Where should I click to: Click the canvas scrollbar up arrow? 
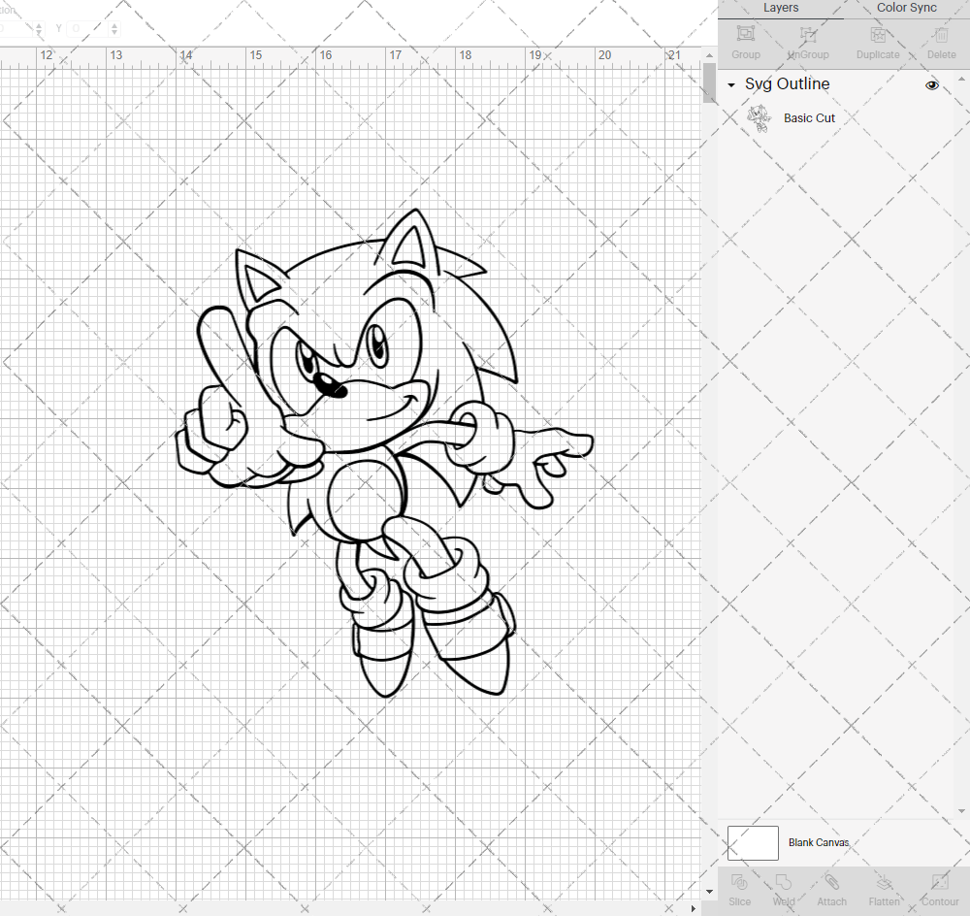[x=710, y=55]
